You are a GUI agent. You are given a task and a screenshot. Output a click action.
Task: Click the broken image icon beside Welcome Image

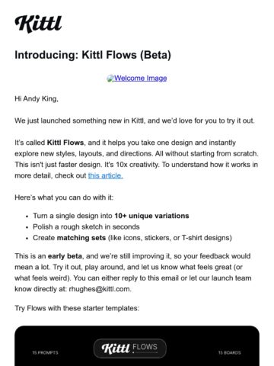coord(110,79)
